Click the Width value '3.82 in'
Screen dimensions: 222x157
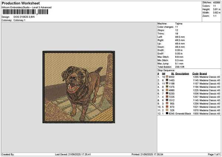click(216, 13)
